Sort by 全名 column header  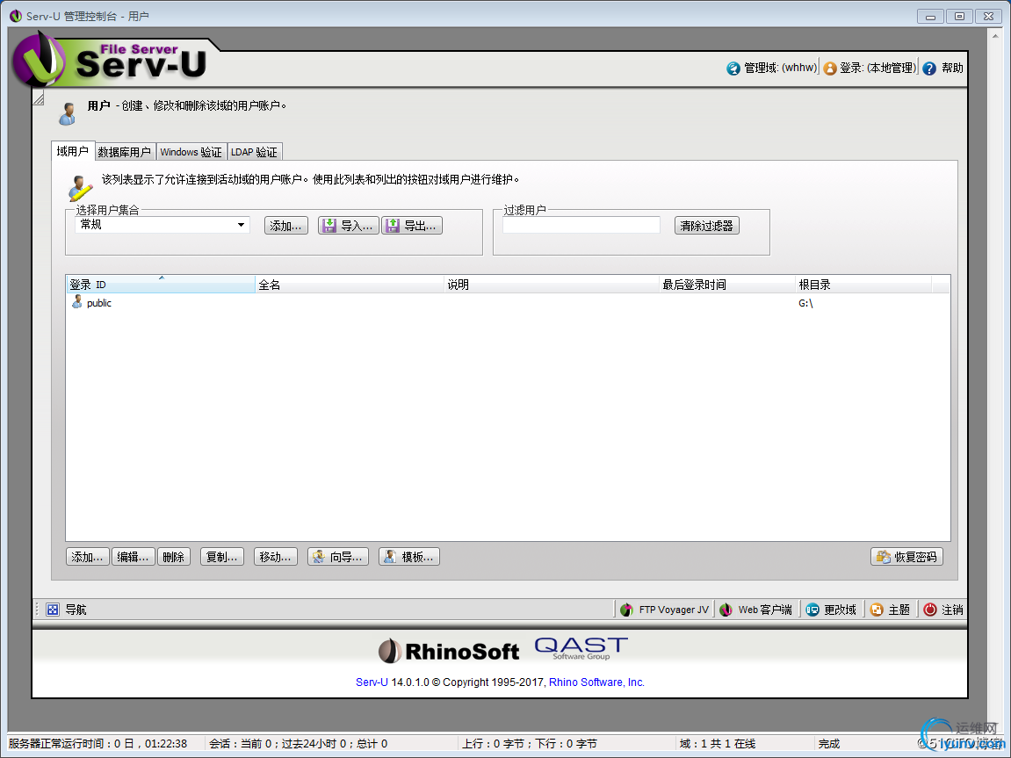pos(349,285)
